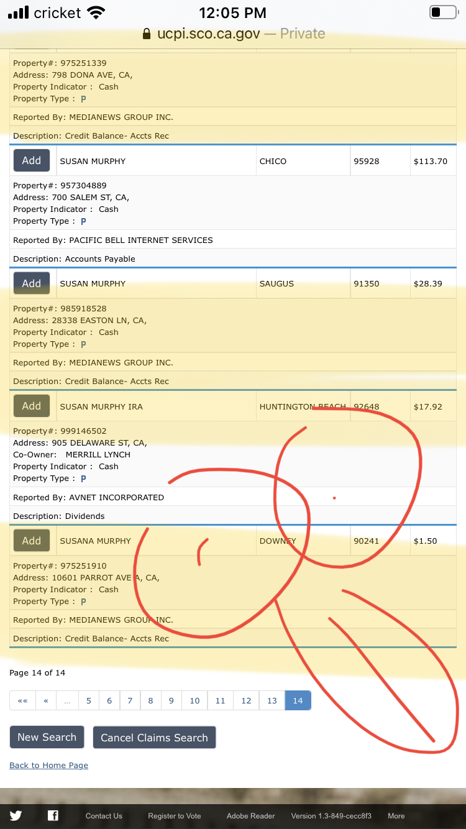Follow the Back to Home Page link

click(x=49, y=765)
